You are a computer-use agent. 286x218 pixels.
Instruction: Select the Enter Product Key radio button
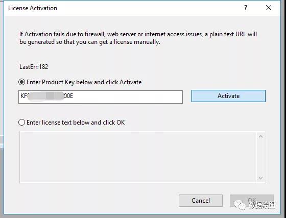click(x=21, y=82)
